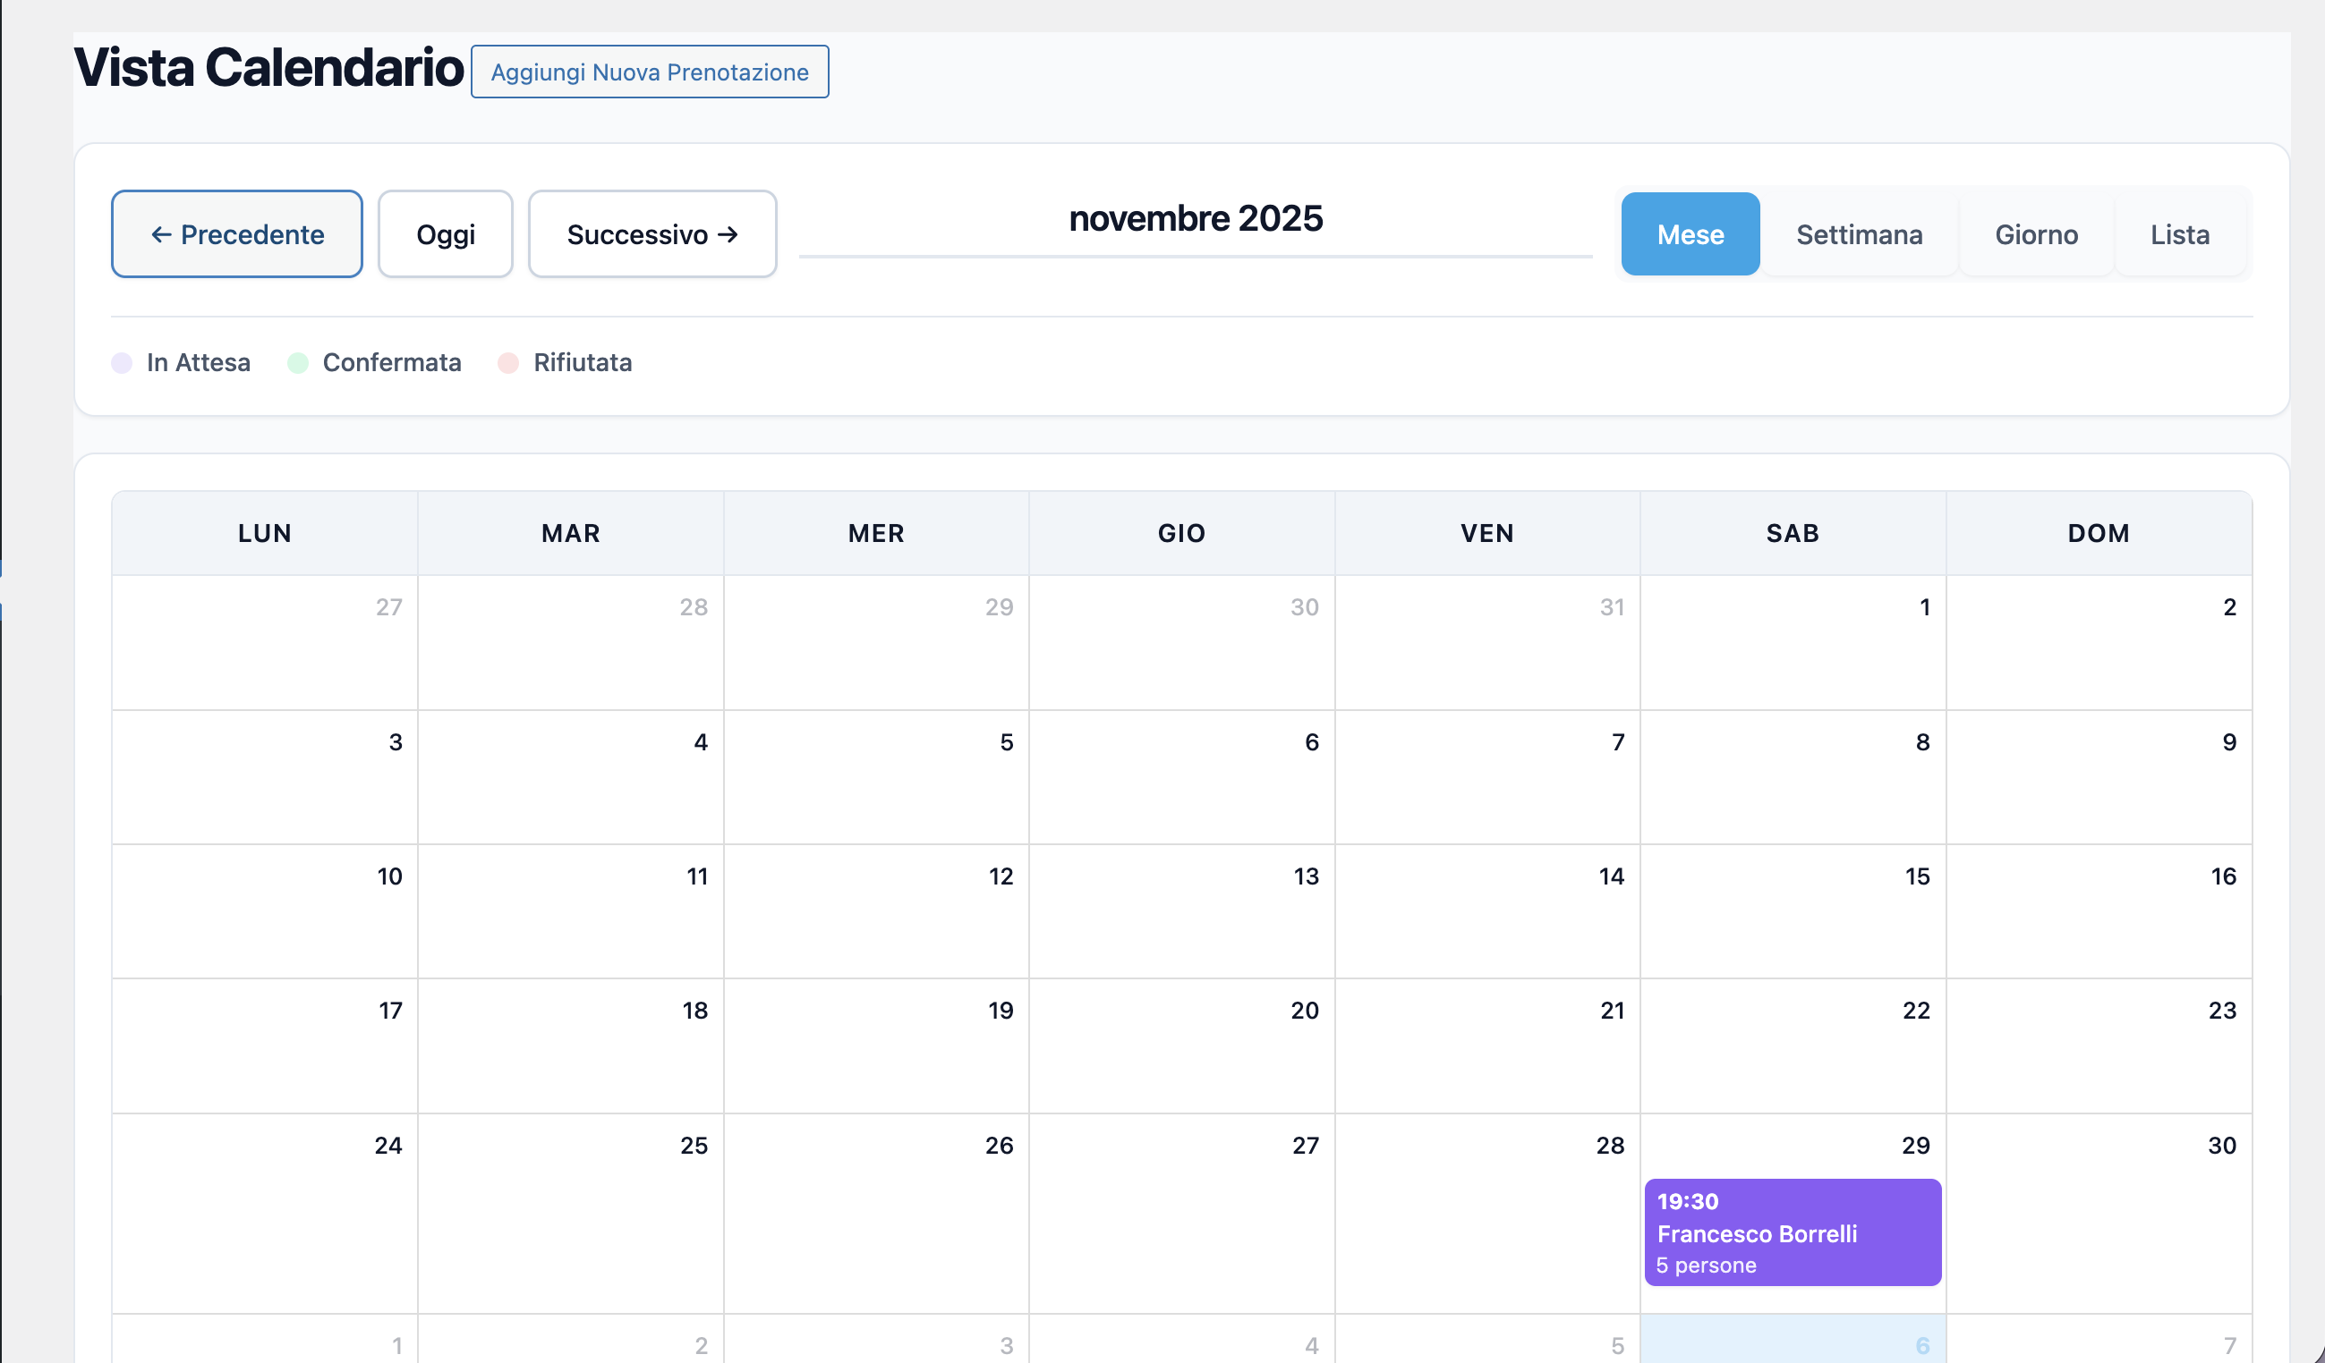Click the novembre 2025 month title

pos(1195,218)
